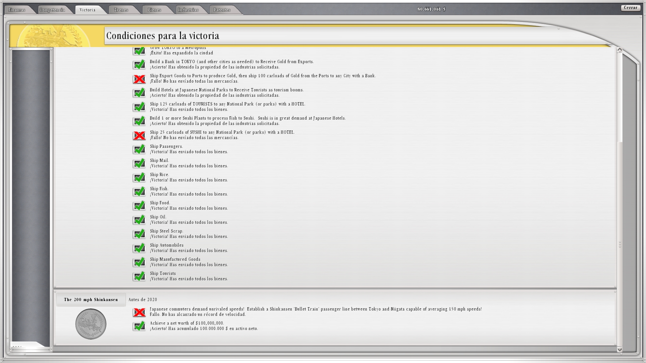
Task: Click text Ship Mail.
Action: (x=159, y=160)
